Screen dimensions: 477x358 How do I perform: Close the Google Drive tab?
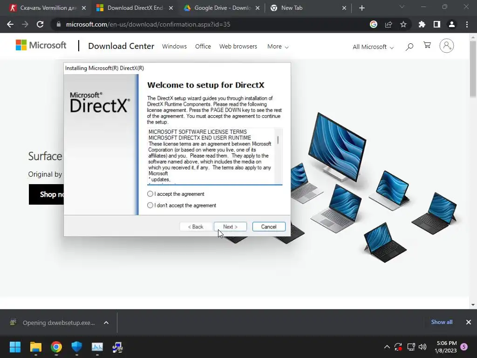258,8
